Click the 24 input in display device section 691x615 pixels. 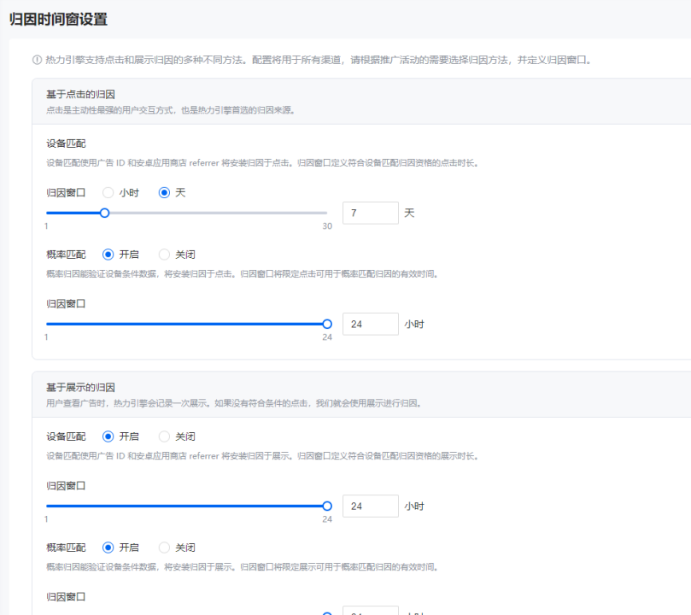pos(370,505)
